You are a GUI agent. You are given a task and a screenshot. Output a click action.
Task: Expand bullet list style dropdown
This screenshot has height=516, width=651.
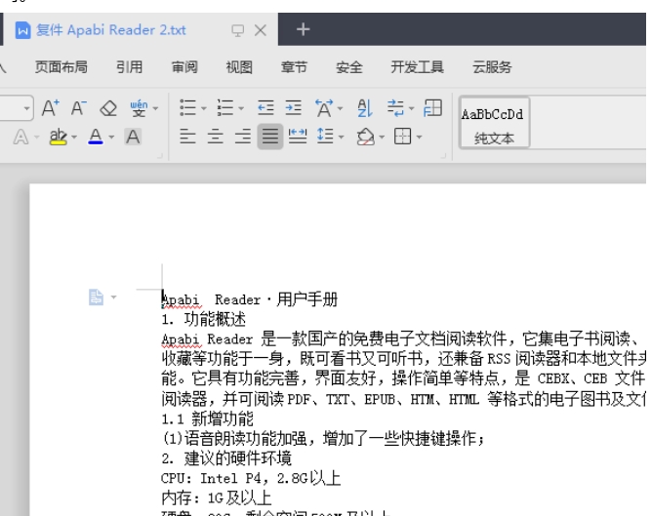tap(203, 108)
